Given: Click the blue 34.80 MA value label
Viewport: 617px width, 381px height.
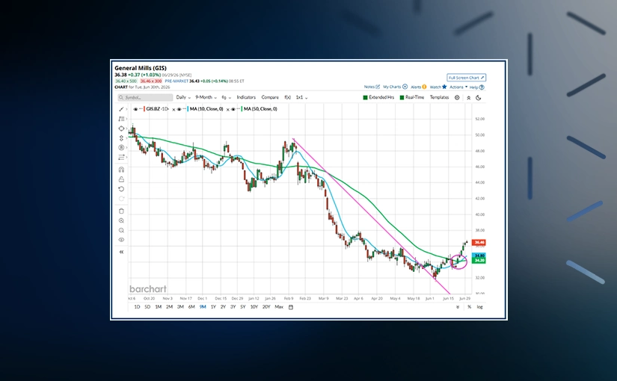Looking at the screenshot, I should (x=479, y=255).
